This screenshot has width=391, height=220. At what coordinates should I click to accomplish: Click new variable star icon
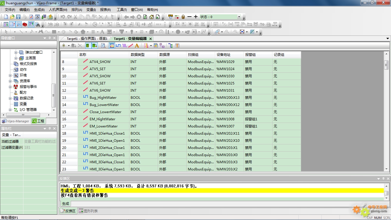tap(64, 46)
